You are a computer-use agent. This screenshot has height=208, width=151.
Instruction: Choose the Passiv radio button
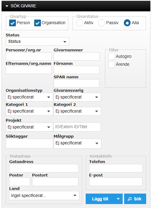[x=102, y=23]
